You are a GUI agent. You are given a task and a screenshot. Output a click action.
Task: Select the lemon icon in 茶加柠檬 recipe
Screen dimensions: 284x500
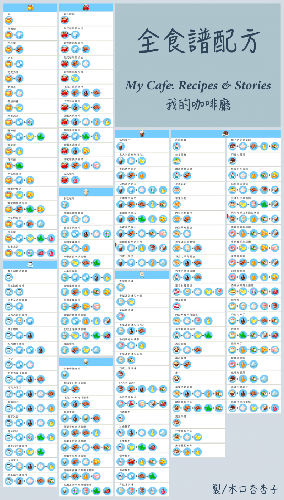pos(19,108)
